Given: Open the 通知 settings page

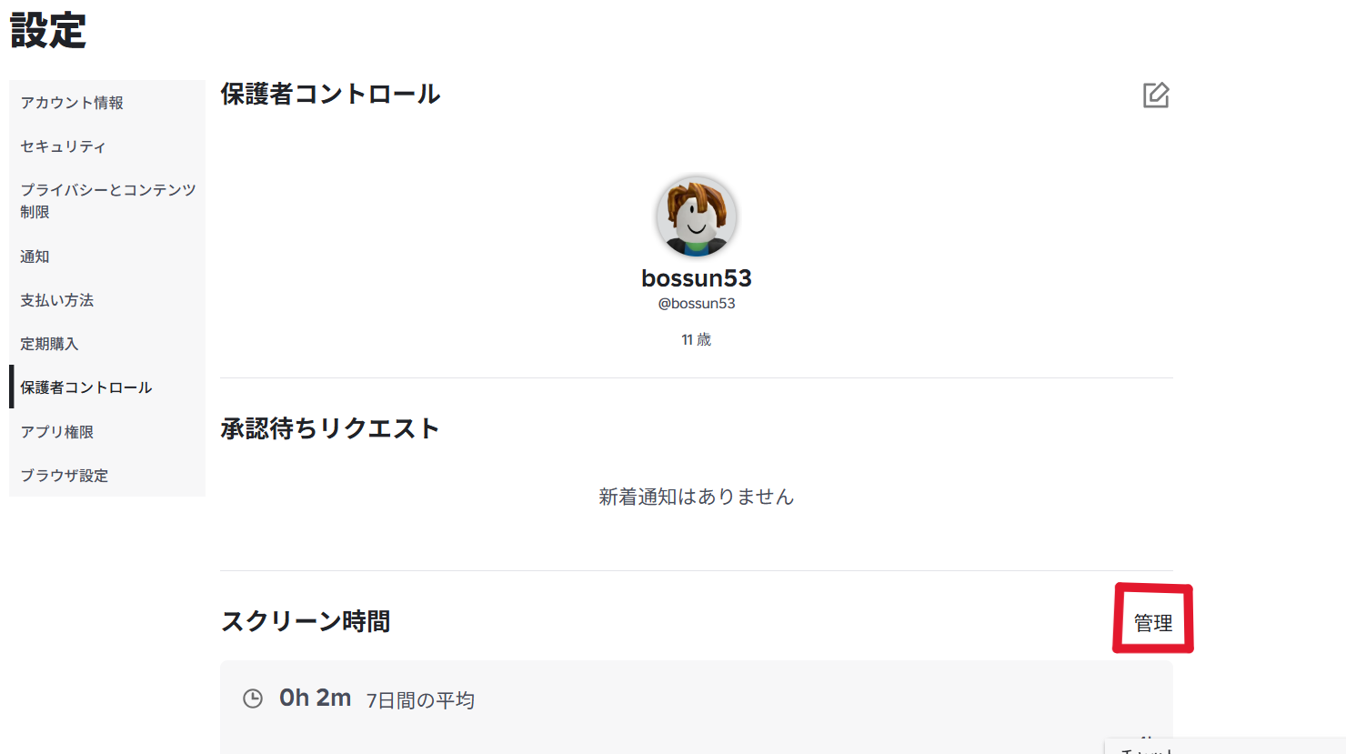Looking at the screenshot, I should [35, 256].
